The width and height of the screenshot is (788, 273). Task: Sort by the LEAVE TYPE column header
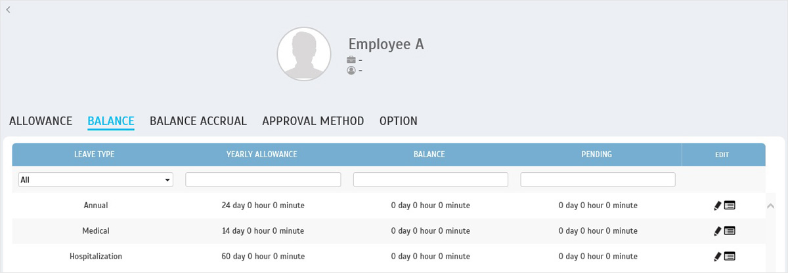pyautogui.click(x=96, y=155)
